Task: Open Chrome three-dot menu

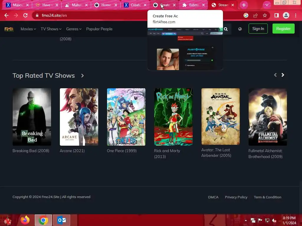Action: pyautogui.click(x=296, y=15)
